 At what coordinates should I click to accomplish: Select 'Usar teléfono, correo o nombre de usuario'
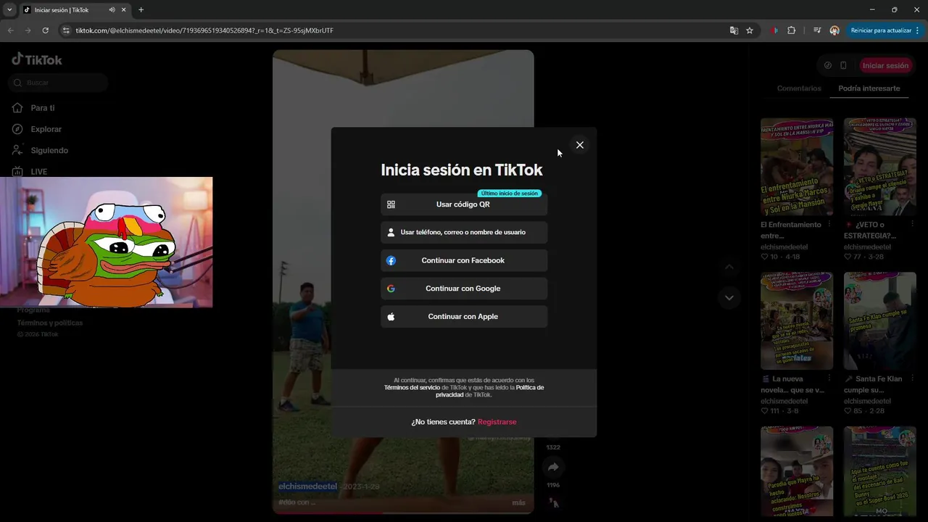tap(464, 232)
